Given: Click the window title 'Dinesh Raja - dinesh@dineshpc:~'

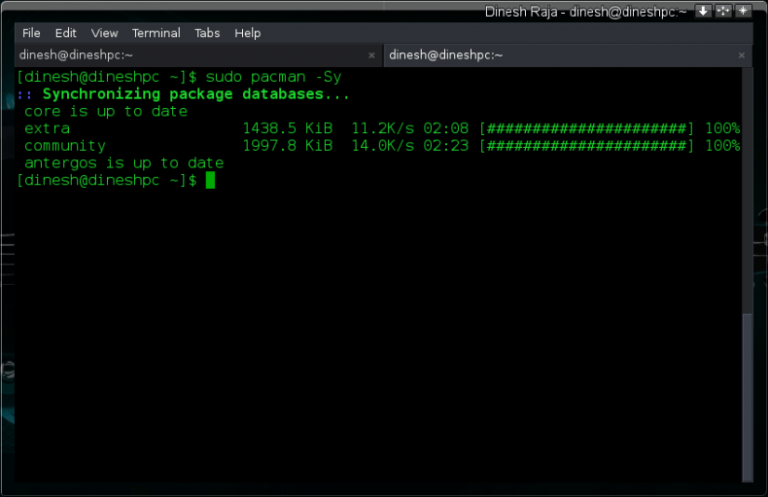Looking at the screenshot, I should click(585, 12).
